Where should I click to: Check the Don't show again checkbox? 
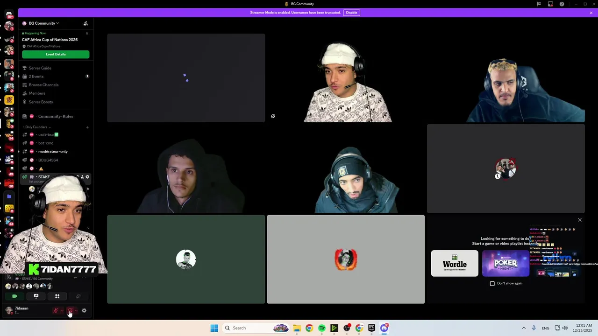click(x=492, y=283)
